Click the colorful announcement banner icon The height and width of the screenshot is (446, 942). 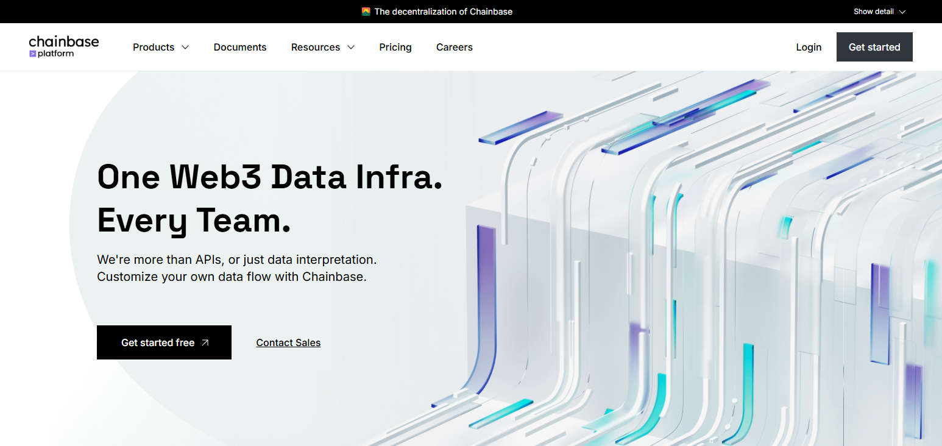click(x=366, y=12)
